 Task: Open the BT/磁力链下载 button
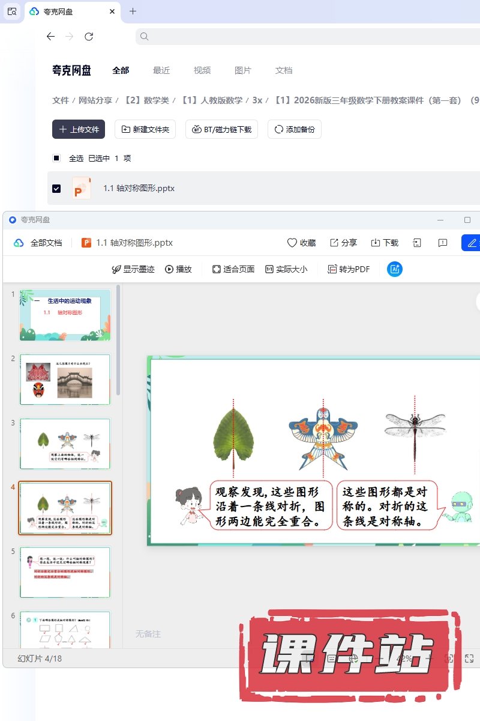pos(221,129)
